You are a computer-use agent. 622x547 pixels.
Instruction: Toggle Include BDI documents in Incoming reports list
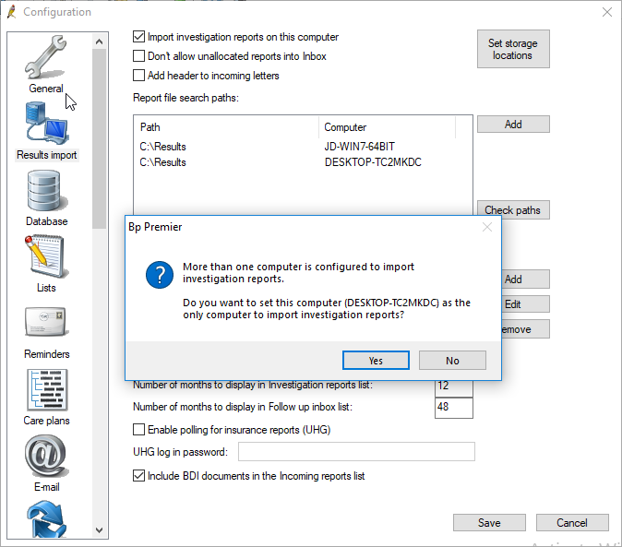point(138,475)
